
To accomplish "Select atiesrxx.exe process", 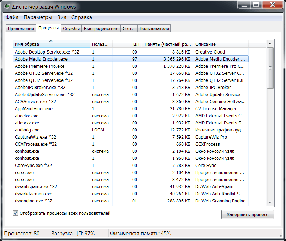I will point(131,123).
